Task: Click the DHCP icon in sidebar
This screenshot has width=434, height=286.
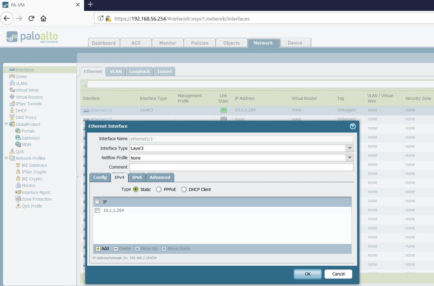Action: (x=12, y=111)
